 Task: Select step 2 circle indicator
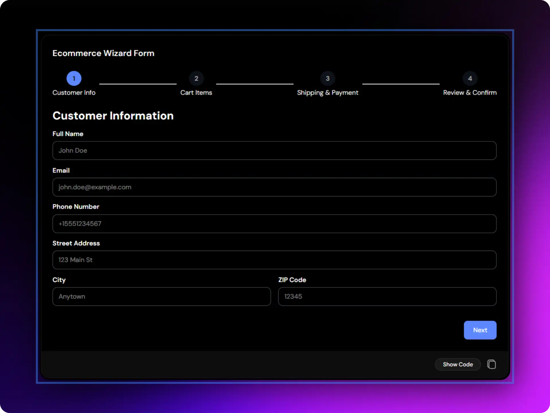[196, 78]
